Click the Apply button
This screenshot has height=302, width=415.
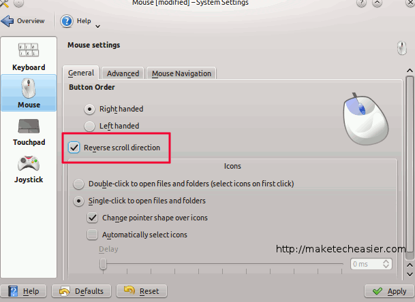[389, 291]
